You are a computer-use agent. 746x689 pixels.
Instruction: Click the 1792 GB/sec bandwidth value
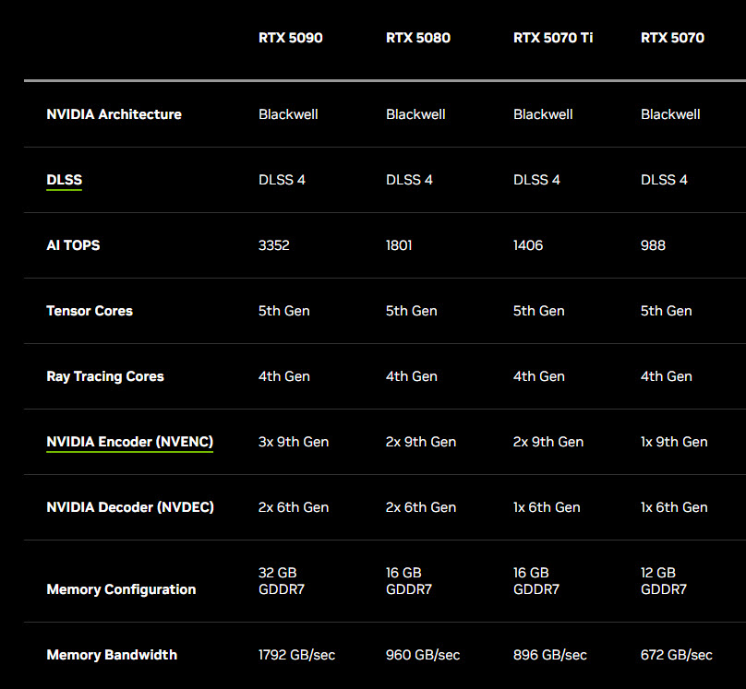coord(296,655)
